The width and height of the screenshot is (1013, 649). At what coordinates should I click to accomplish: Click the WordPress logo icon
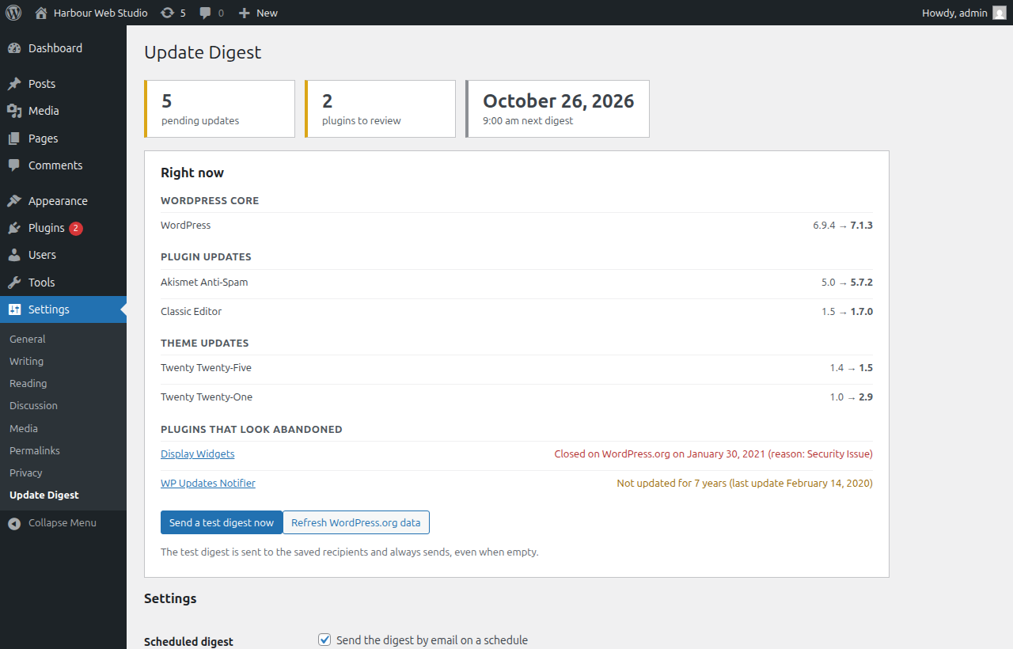pos(13,13)
